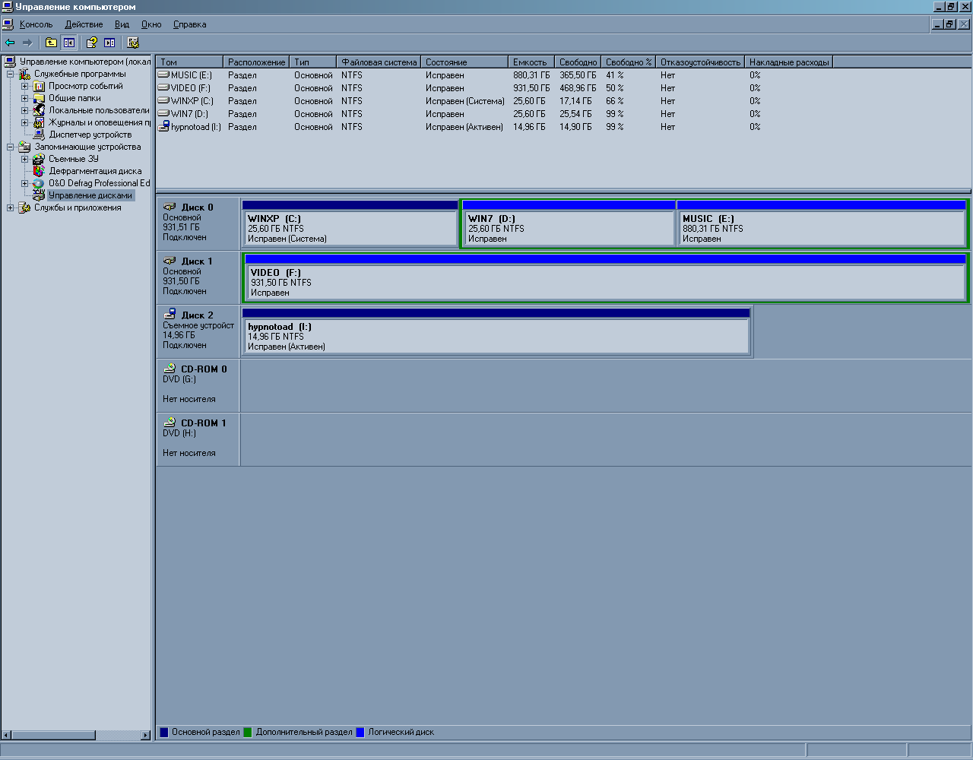
Task: Open the Действие menu
Action: pyautogui.click(x=84, y=24)
